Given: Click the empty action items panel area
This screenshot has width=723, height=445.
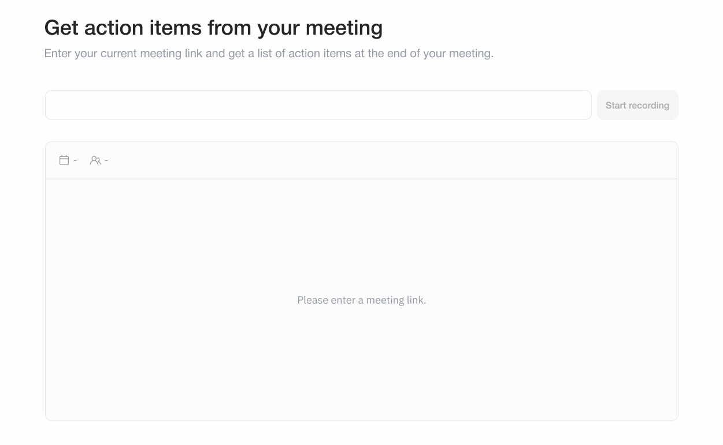Looking at the screenshot, I should click(x=362, y=300).
